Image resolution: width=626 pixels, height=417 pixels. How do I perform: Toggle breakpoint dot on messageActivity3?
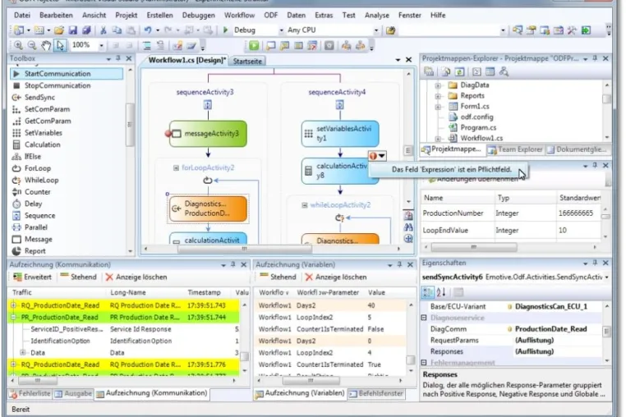[168, 134]
